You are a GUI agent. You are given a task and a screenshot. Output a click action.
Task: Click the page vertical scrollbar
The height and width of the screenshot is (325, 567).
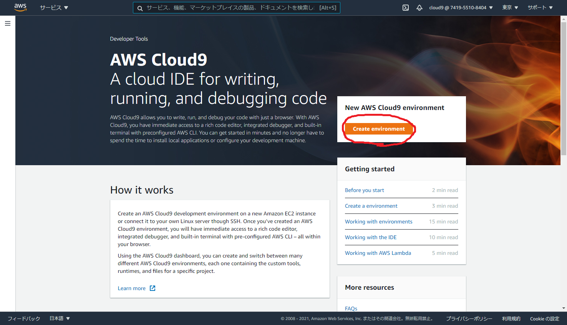[564, 89]
